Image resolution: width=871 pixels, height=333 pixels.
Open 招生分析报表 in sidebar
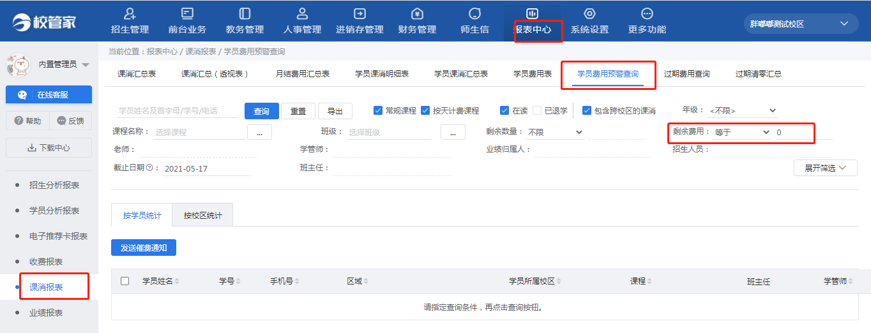(54, 185)
